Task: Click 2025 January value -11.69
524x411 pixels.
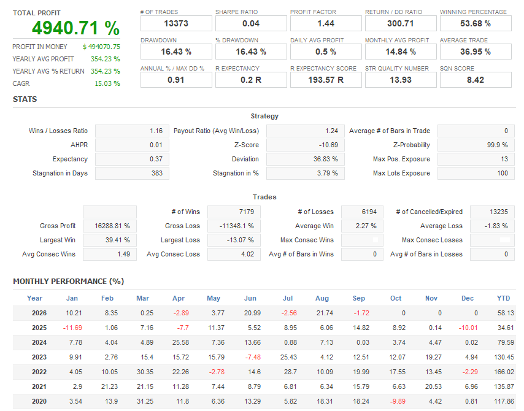Action: click(72, 328)
